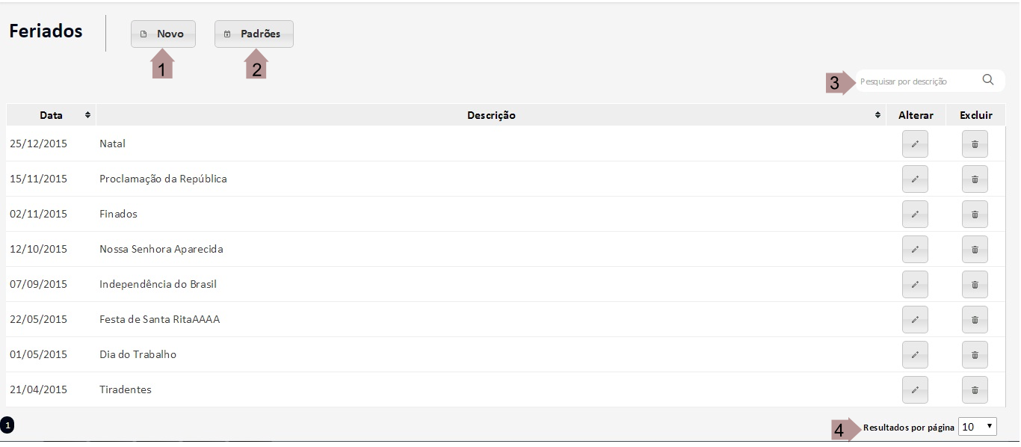
Task: Edit the Proclamação da República holiday row
Action: (x=915, y=179)
